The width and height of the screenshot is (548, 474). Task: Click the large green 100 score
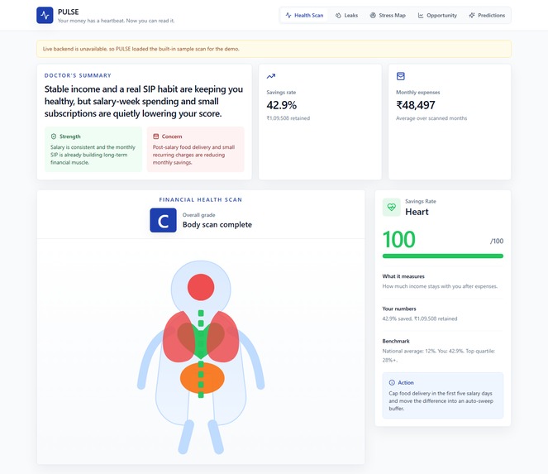coord(399,240)
